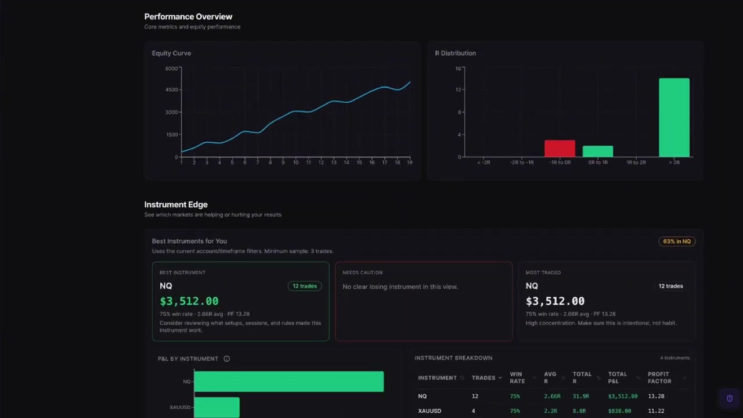The height and width of the screenshot is (418, 743).
Task: Click the XAUUSD bar in P&L chart
Action: [x=217, y=408]
